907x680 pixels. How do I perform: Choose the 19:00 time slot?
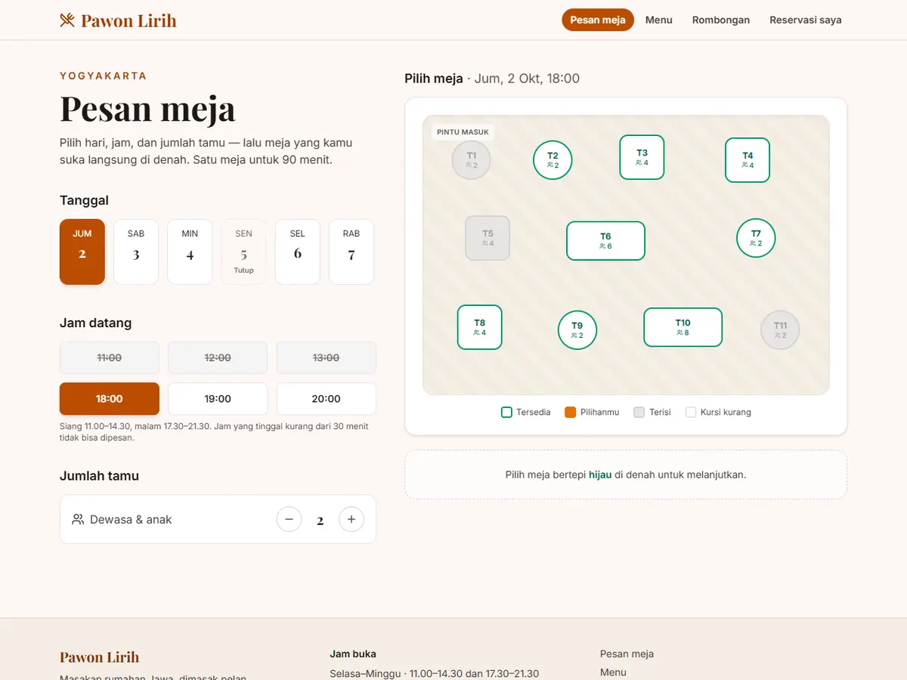coord(218,399)
